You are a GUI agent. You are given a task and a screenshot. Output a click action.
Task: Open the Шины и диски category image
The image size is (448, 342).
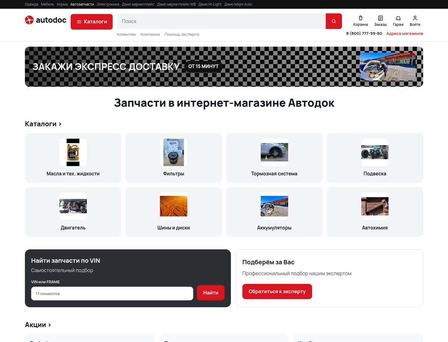[x=174, y=206]
